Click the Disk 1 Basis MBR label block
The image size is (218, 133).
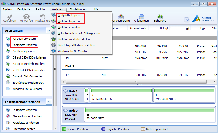73,95
